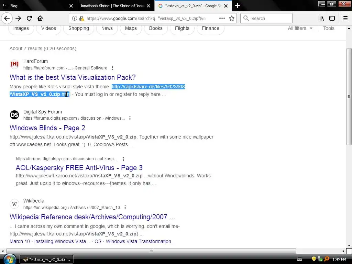
Task: Click the Wikipedia site favicon
Action: [14, 204]
